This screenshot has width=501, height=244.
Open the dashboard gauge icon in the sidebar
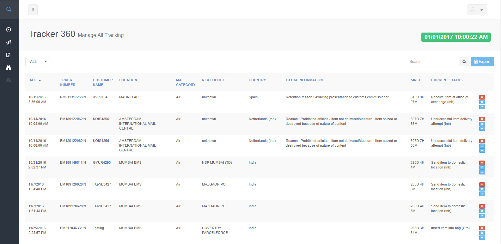click(9, 29)
